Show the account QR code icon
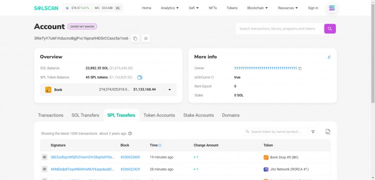Screen dimensions: 375x180 (146, 38)
